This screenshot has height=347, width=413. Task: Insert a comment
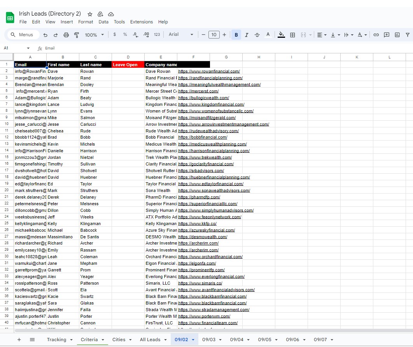387,35
